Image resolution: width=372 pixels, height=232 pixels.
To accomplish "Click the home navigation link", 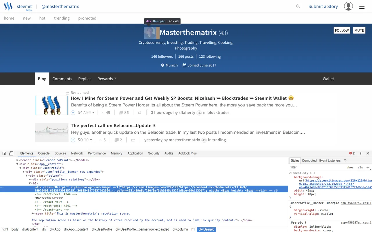I will 9,18.
